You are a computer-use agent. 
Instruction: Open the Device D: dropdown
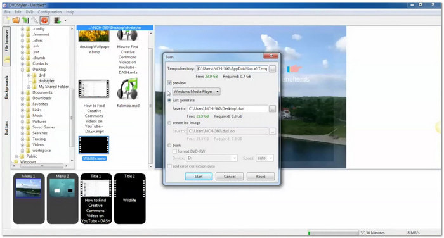tap(212, 158)
